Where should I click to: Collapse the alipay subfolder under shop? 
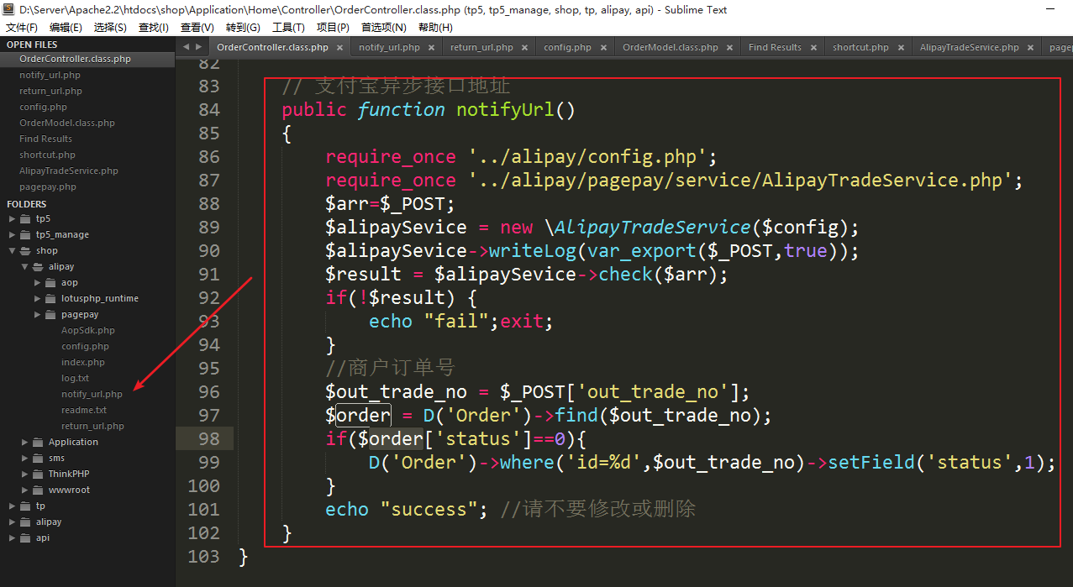coord(25,267)
